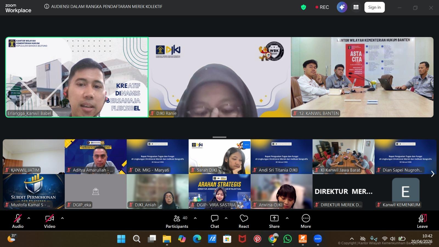Expand the video settings caret
Screen dimensions: 439x247
click(x=62, y=218)
